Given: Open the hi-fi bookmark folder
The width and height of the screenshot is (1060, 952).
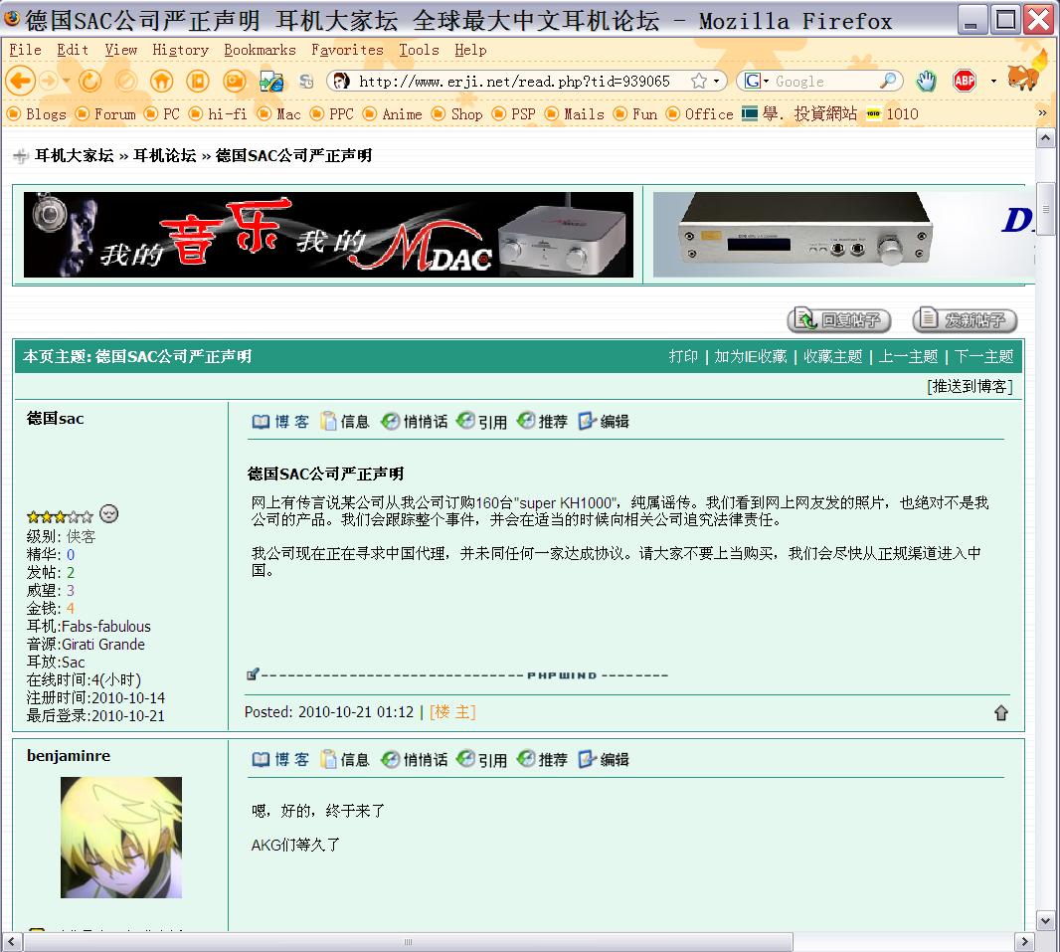Looking at the screenshot, I should pos(219,113).
